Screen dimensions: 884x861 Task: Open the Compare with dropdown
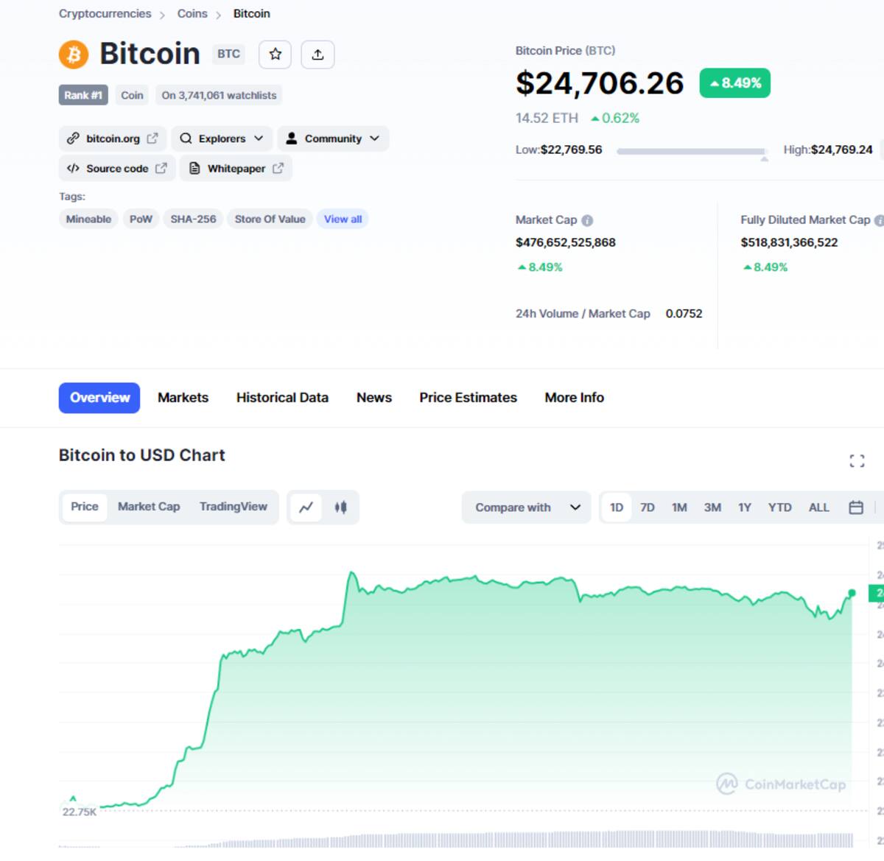point(526,507)
